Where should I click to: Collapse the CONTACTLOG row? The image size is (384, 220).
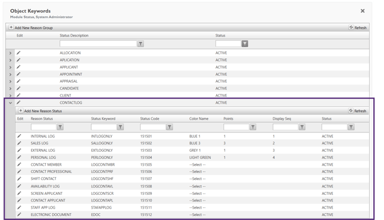10,103
